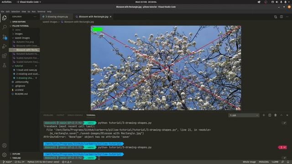Switch to the 3-drawing-shapes.py tab
The image size is (292, 164).
(x=57, y=17)
